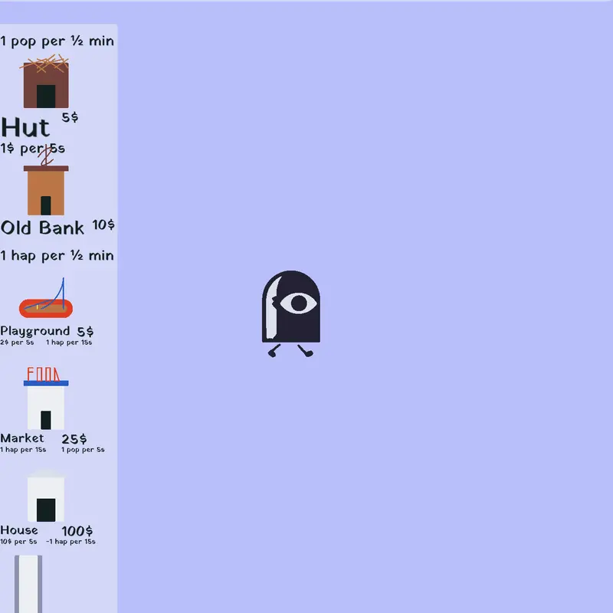Choose the Playground sandbox icon

click(x=46, y=298)
